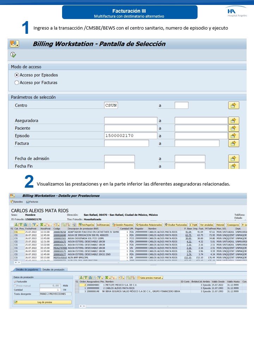Select Acceso por Episodios radio button
254x338 pixels.
pyautogui.click(x=17, y=75)
